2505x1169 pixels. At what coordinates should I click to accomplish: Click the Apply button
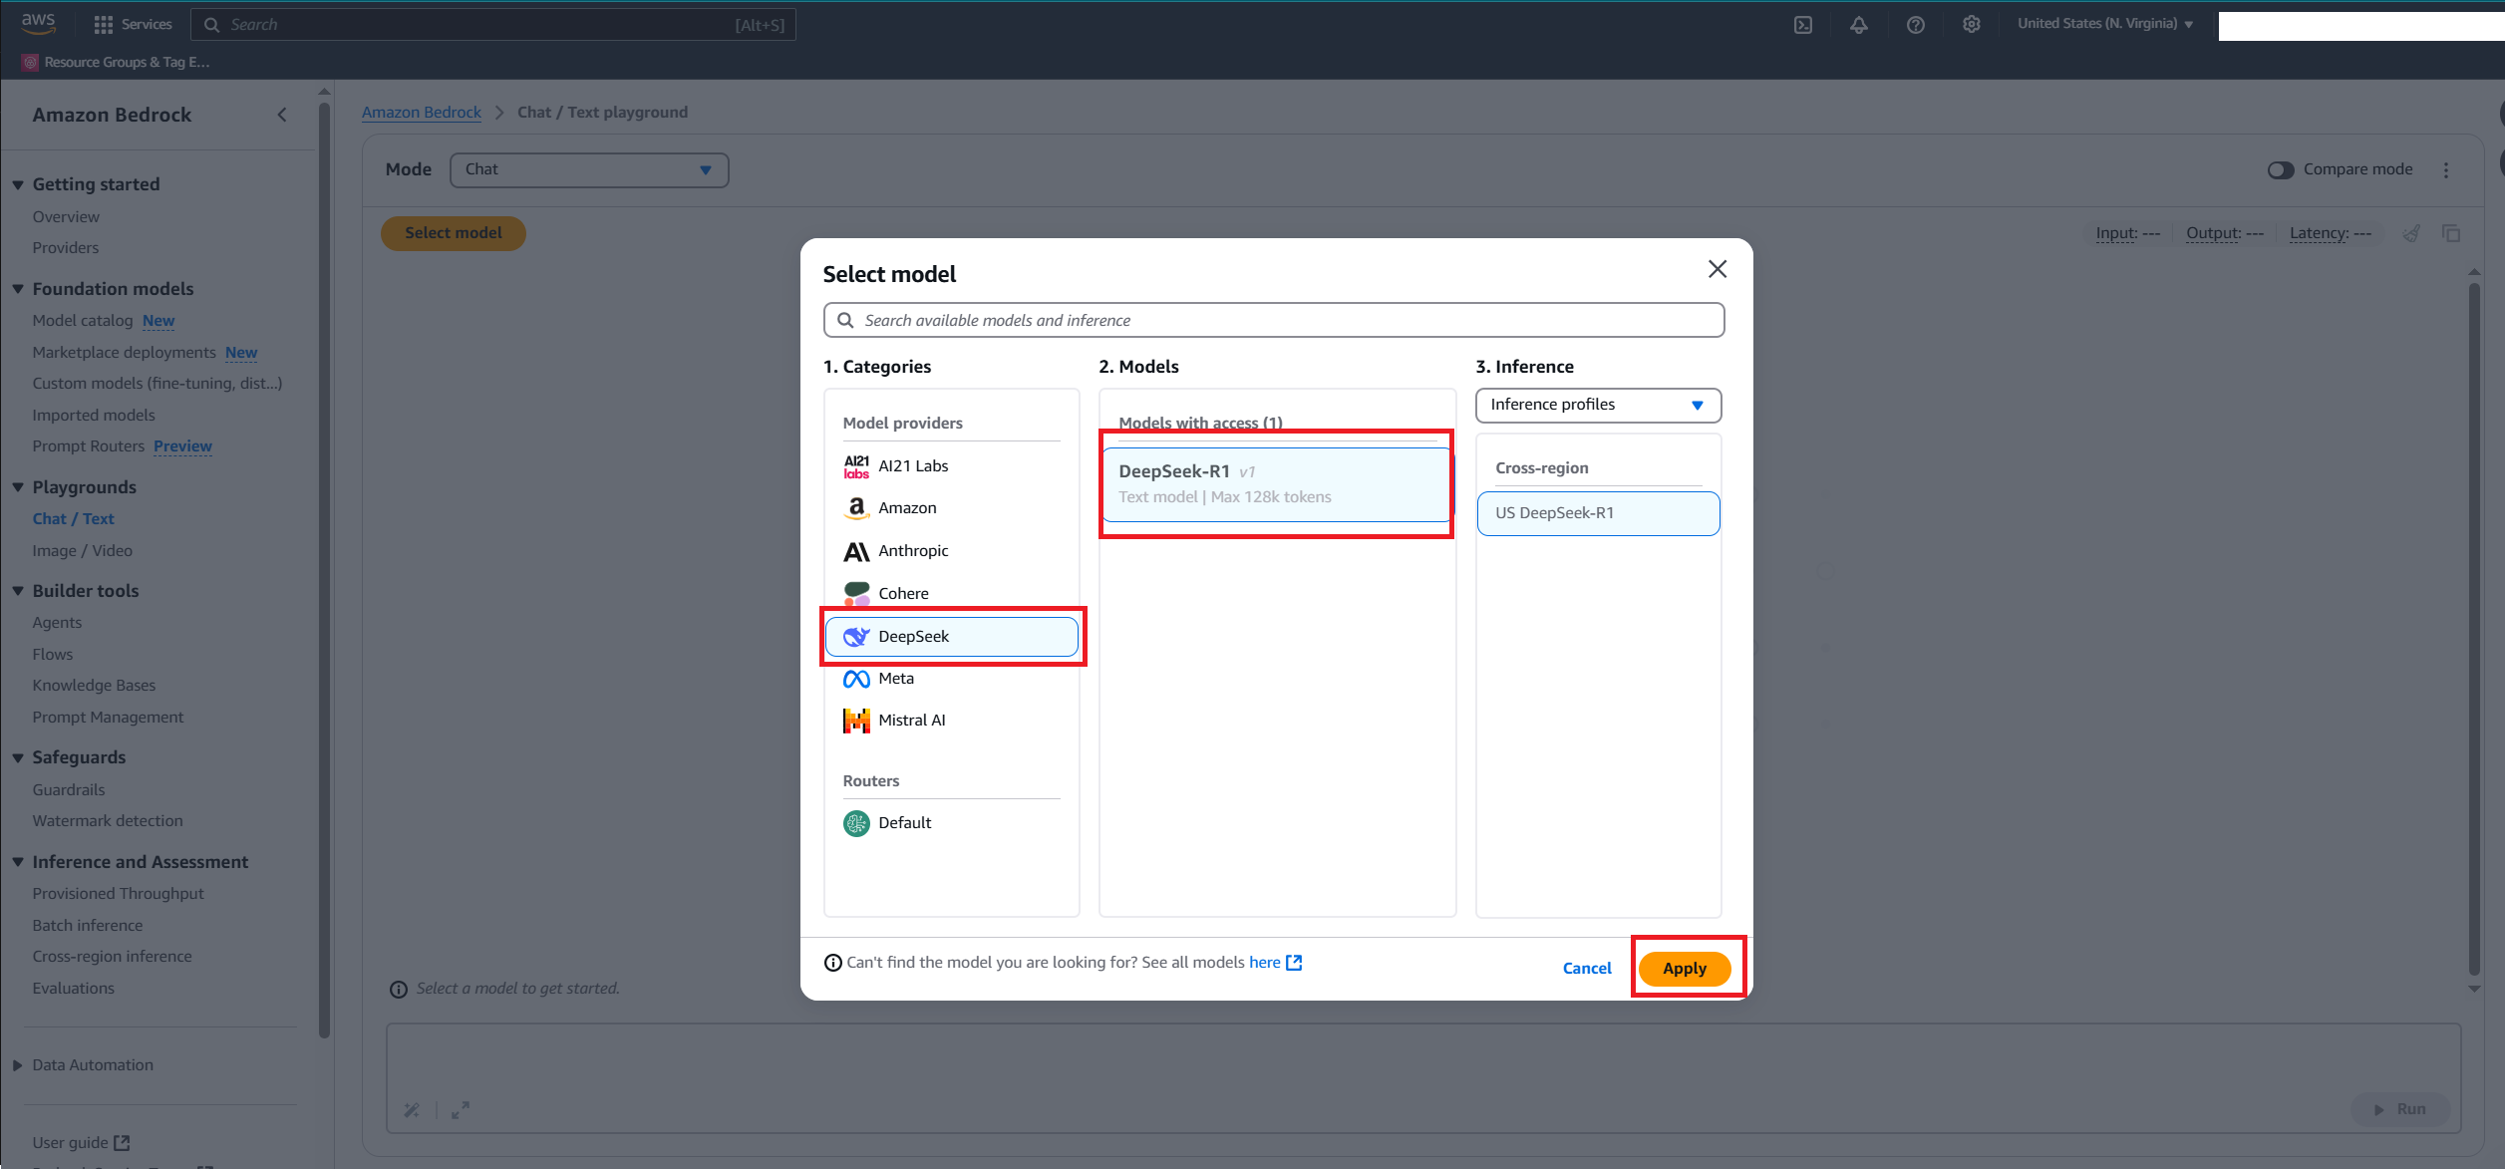tap(1685, 969)
